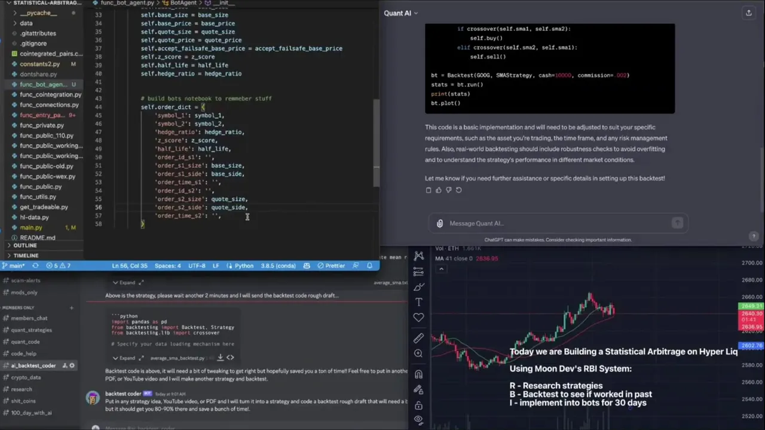Click invite people icon on ai_backtest_coder channel
The image size is (765, 430).
tap(65, 365)
